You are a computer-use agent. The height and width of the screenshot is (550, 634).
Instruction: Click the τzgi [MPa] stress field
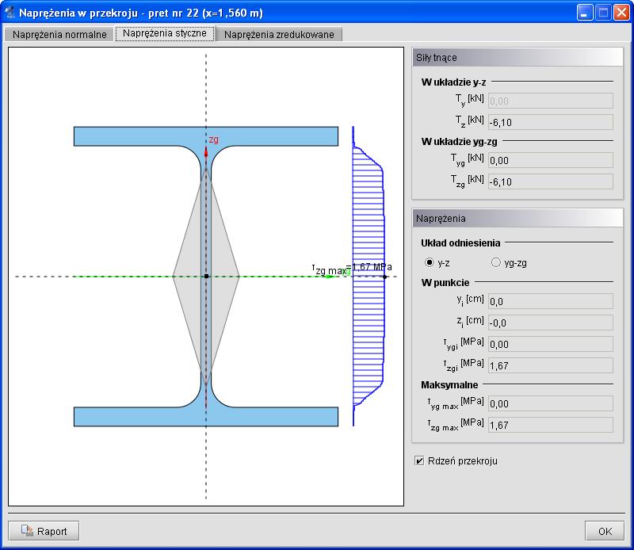pos(550,365)
